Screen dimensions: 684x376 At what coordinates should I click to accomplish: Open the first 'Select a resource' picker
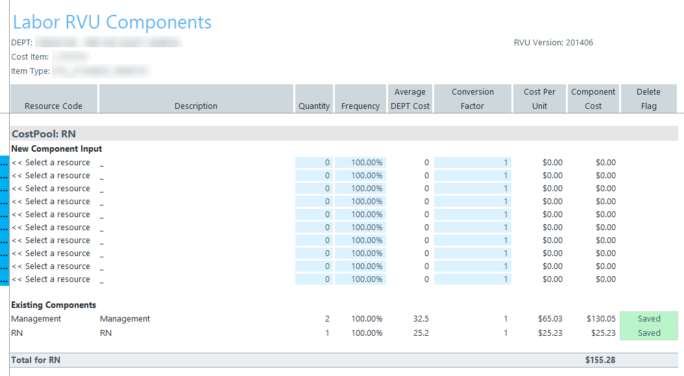(51, 163)
